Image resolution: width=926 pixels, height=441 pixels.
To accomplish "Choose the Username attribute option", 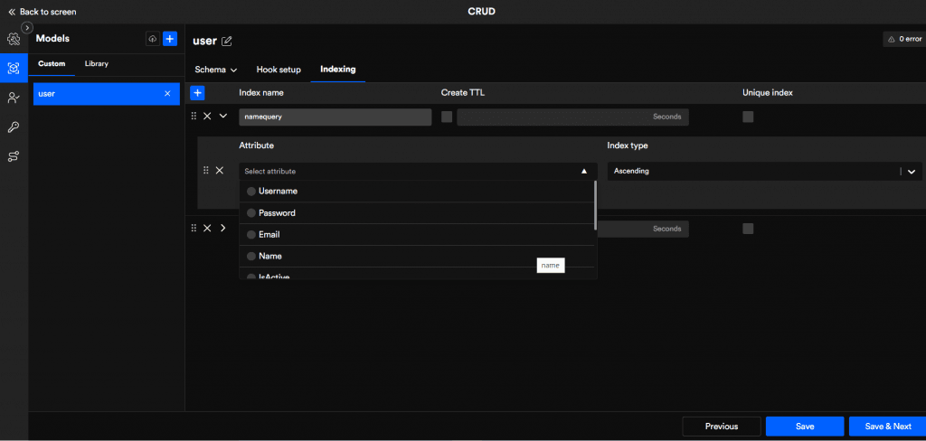I will click(416, 192).
